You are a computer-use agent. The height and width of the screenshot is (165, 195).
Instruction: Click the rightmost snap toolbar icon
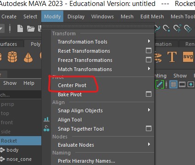click(x=188, y=28)
